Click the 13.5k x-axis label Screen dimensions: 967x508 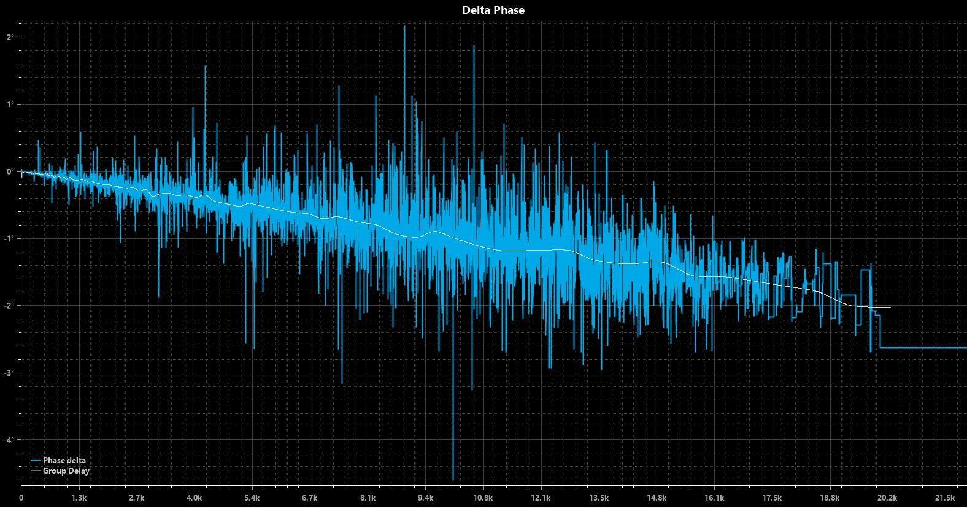(x=598, y=498)
